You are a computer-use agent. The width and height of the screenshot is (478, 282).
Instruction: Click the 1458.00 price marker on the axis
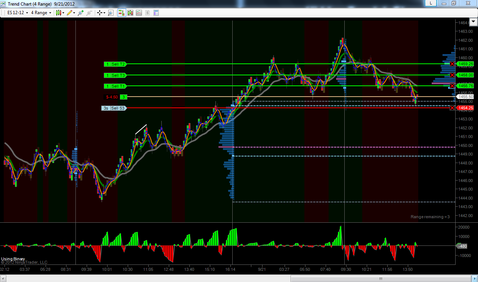click(464, 75)
